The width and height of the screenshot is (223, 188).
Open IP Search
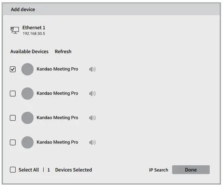158,170
